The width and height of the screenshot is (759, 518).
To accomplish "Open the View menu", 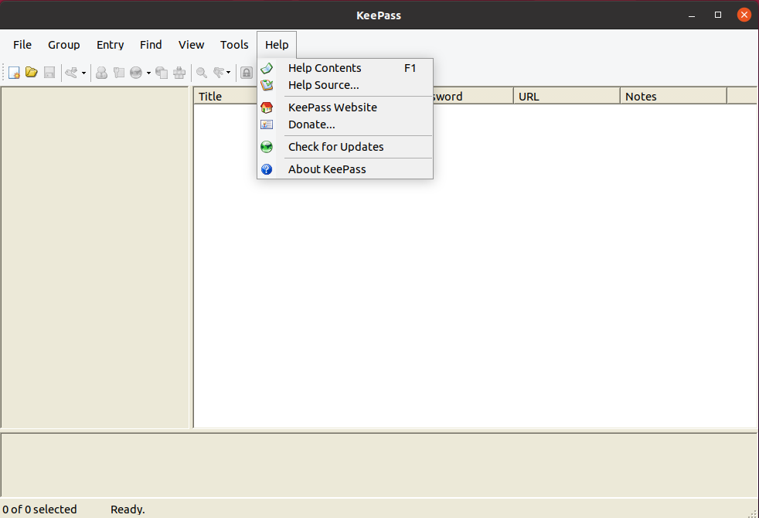I will click(x=191, y=45).
